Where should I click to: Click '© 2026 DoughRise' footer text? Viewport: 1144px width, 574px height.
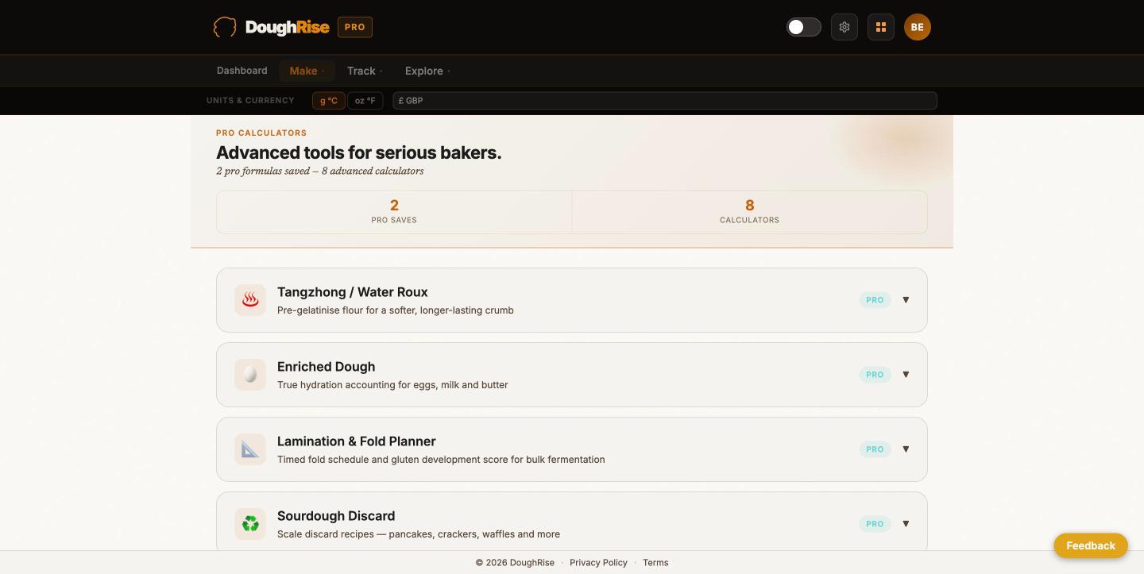coord(515,562)
